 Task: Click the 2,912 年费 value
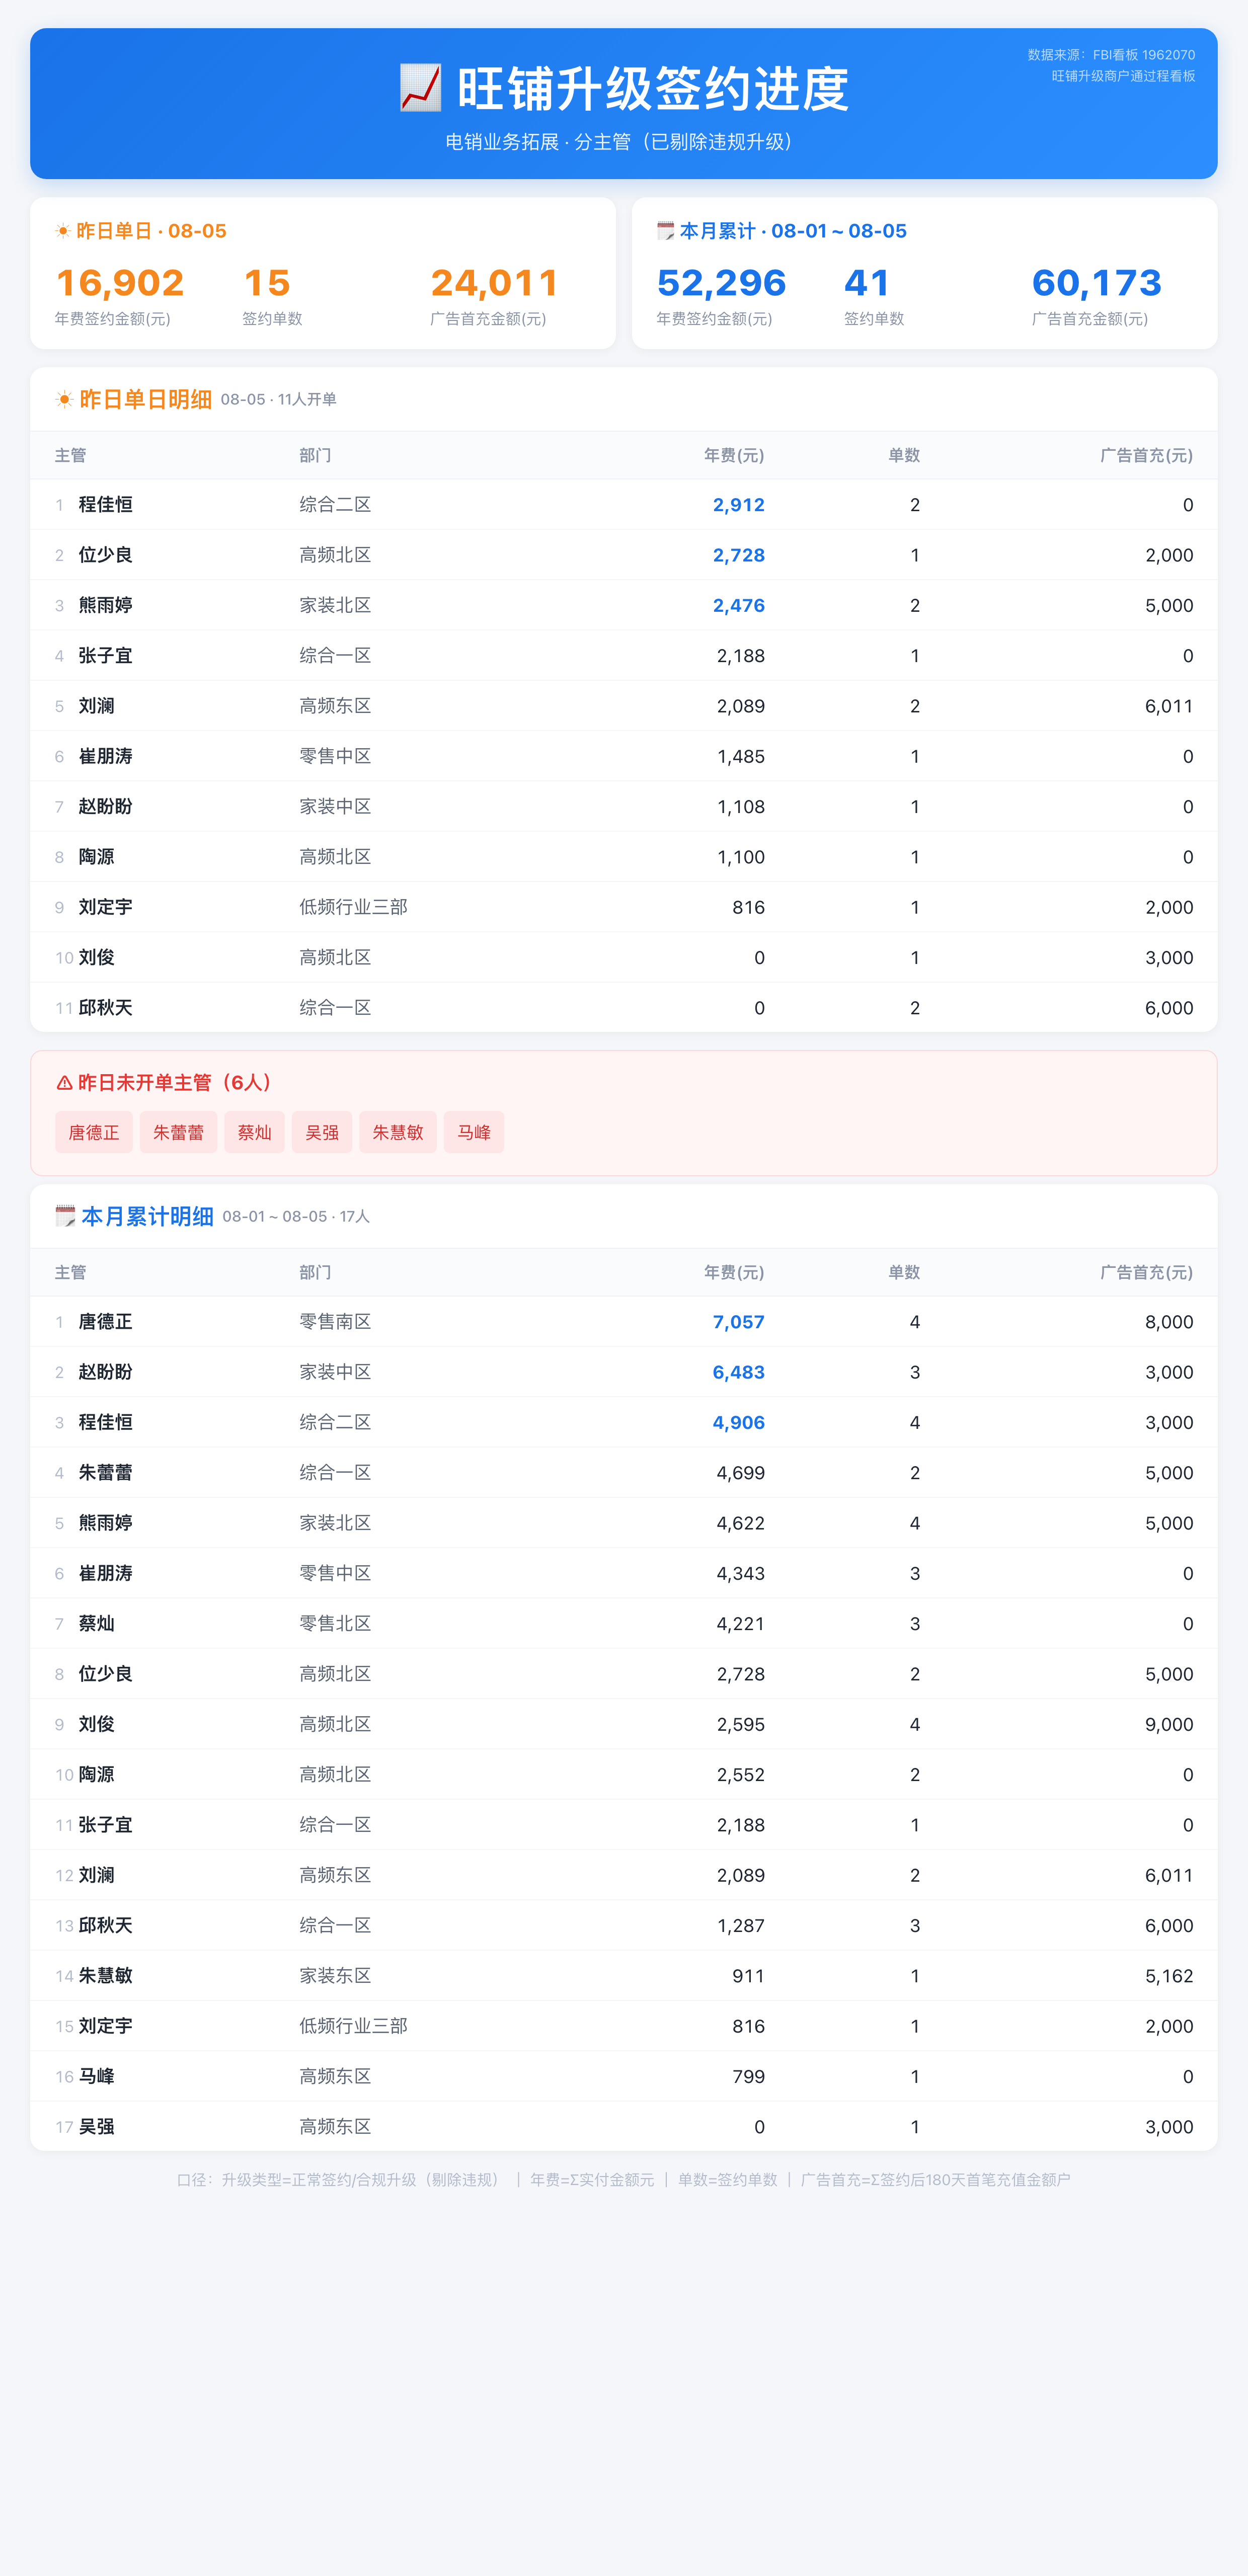pos(739,505)
